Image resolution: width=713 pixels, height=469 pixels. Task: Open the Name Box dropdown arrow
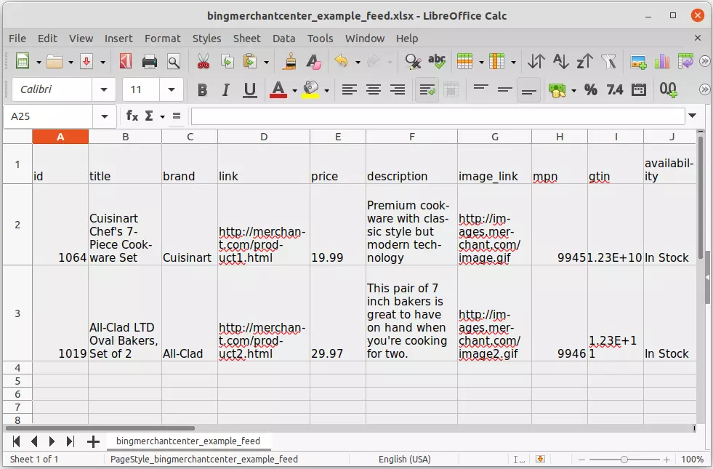(x=105, y=116)
